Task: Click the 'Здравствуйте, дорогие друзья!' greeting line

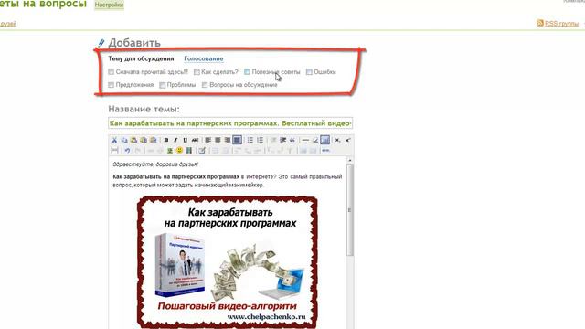Action: (x=155, y=164)
